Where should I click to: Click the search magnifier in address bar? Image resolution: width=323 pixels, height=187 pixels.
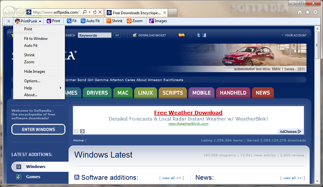84,12
